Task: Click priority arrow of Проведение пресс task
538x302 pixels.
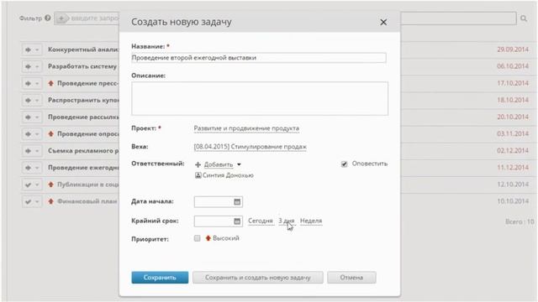Action: click(x=50, y=83)
